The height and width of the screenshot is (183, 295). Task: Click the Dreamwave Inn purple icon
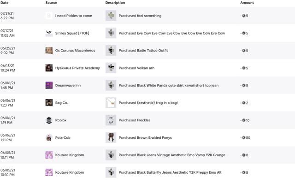49,85
